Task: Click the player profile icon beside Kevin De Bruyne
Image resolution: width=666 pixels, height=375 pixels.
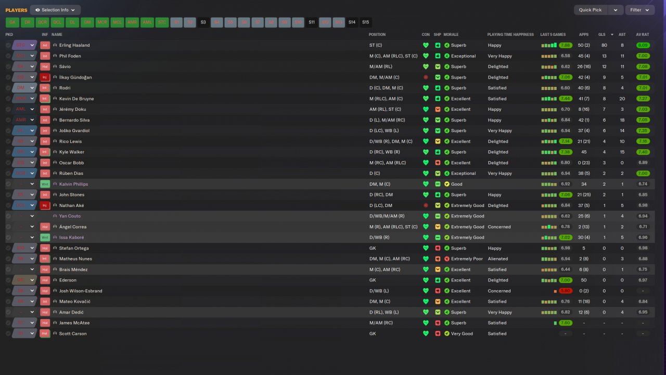Action: pyautogui.click(x=55, y=99)
